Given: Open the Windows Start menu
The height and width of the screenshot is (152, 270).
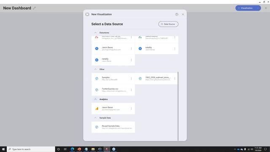Looking at the screenshot, I should (x=3, y=149).
